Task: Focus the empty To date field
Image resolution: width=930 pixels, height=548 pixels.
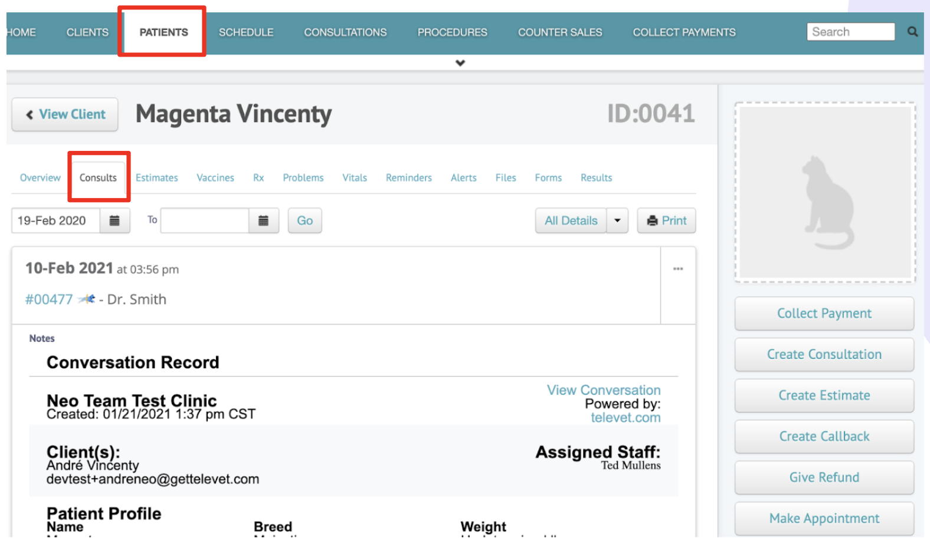Action: point(204,220)
